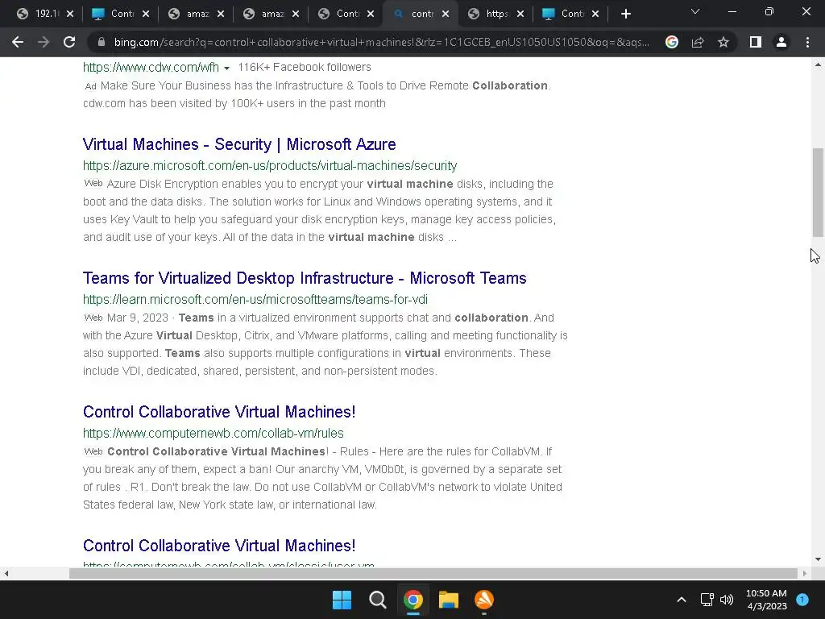Image resolution: width=825 pixels, height=619 pixels.
Task: Click the horizontal scroll right arrow
Action: [x=805, y=573]
